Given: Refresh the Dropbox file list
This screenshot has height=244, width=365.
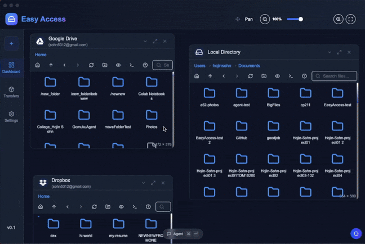Looking at the screenshot, I should tap(94, 206).
